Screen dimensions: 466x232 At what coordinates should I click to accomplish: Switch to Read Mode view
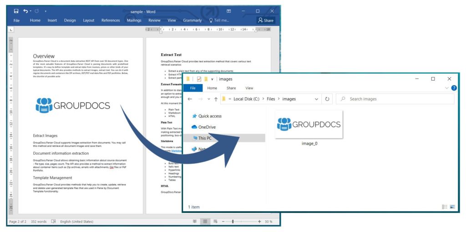[195, 222]
